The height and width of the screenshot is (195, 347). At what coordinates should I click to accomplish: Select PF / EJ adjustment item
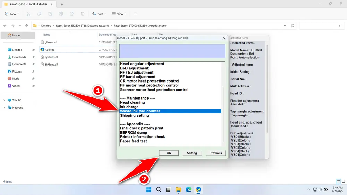point(136,73)
